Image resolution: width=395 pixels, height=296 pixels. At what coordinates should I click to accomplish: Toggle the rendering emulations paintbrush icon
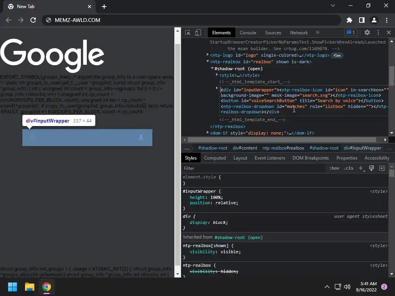point(371,168)
